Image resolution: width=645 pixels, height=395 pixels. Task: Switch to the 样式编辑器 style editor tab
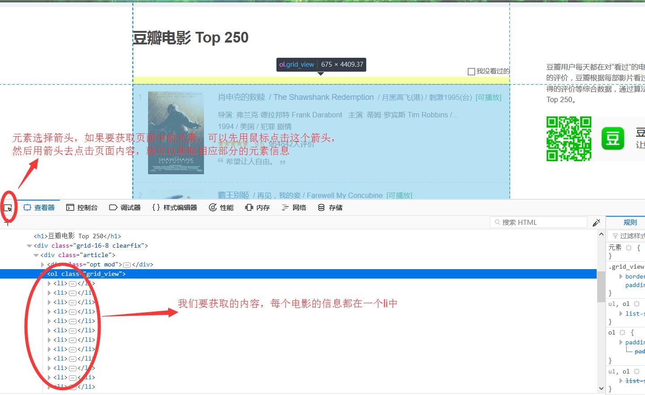[175, 208]
